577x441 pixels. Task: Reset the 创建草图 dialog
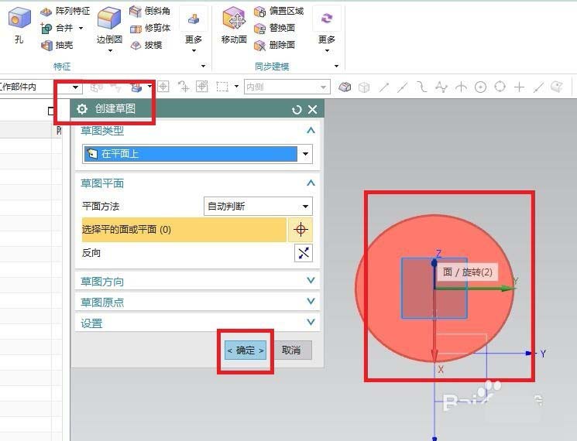pyautogui.click(x=297, y=110)
